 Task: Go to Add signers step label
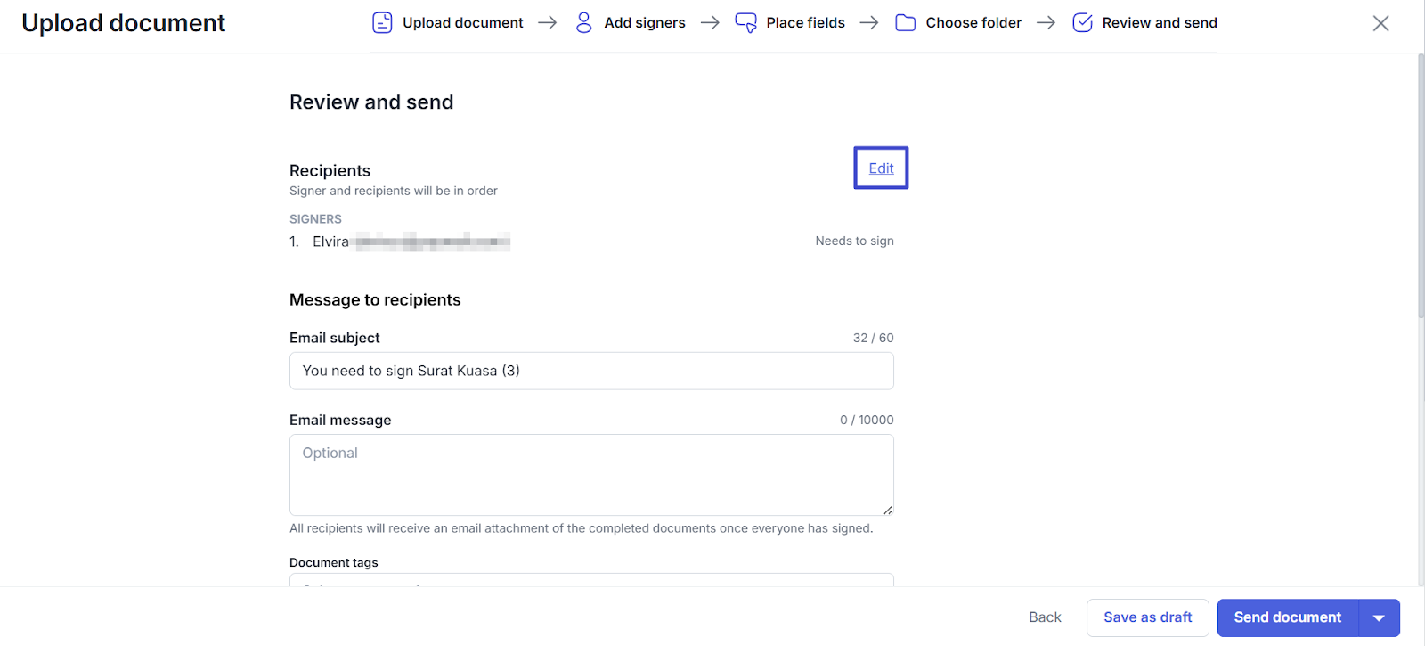click(x=644, y=23)
